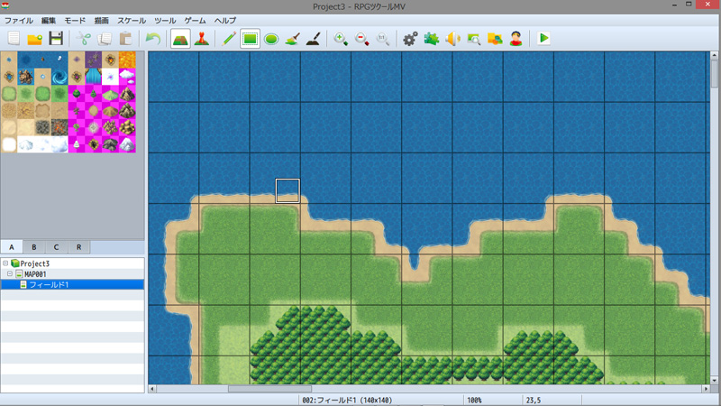Zoom out with magnifier minus icon

362,39
